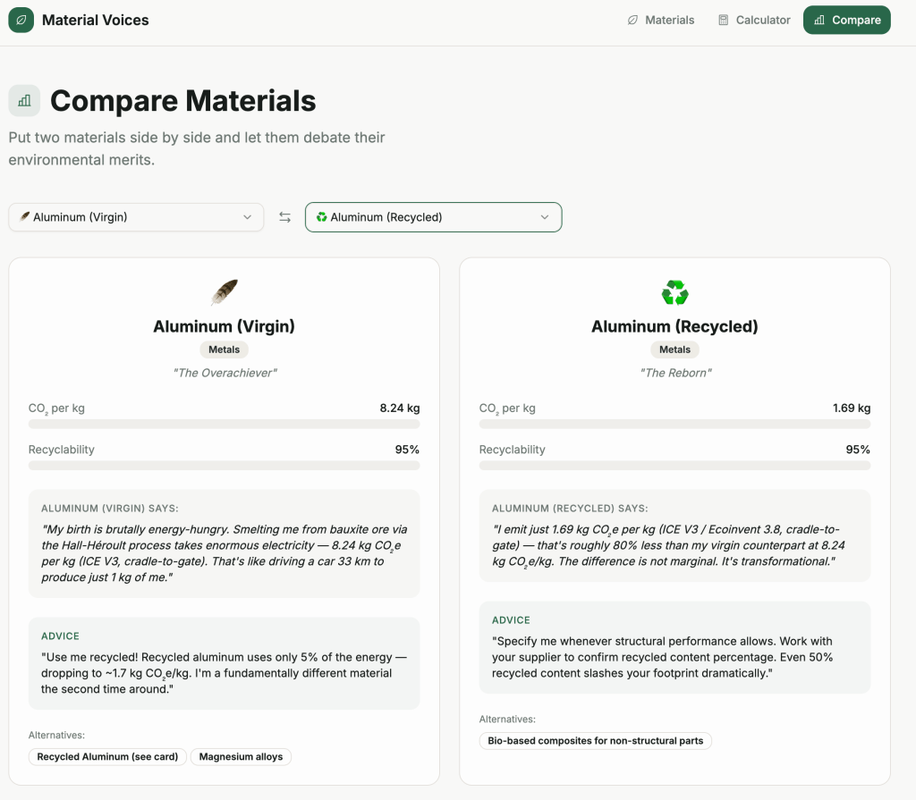Go to the Materials page
Screen dimensions: 916x800
click(x=660, y=20)
